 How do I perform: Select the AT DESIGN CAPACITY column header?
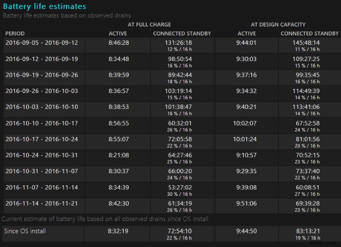[277, 24]
